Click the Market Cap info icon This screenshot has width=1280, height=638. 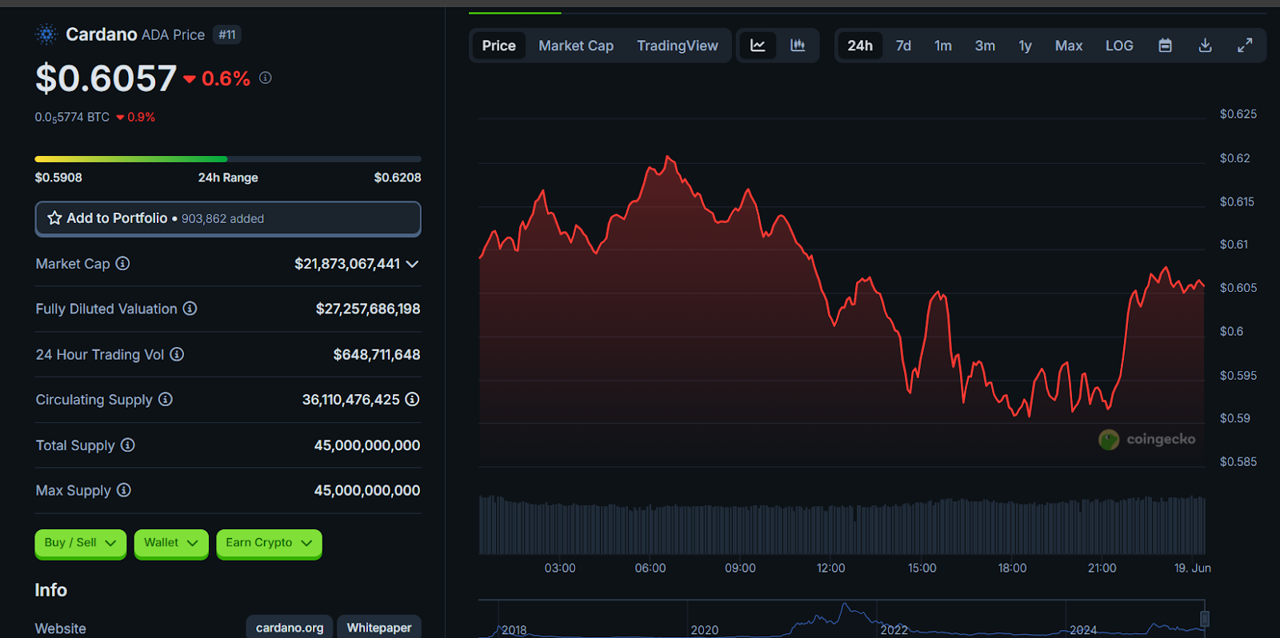(x=122, y=264)
